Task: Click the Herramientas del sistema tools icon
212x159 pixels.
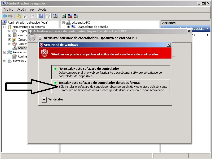Action: (10, 27)
